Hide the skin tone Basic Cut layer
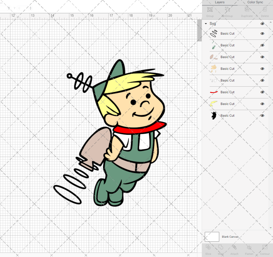The width and height of the screenshot is (273, 257). click(x=262, y=69)
